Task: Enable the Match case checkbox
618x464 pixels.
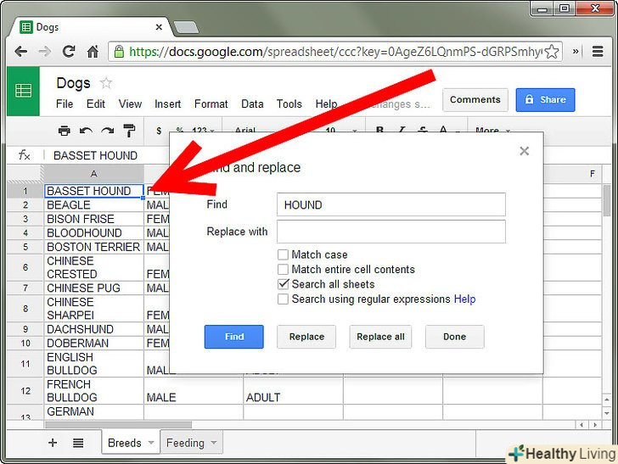Action: [283, 254]
